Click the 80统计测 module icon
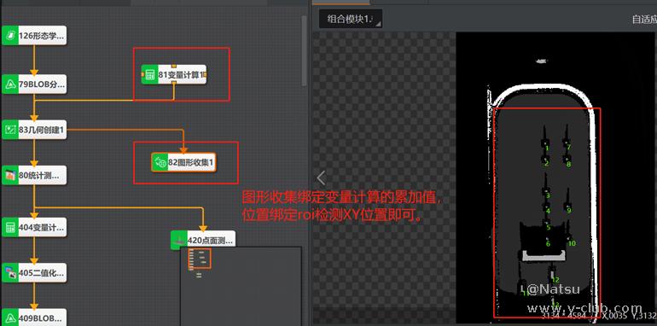 click(x=10, y=176)
